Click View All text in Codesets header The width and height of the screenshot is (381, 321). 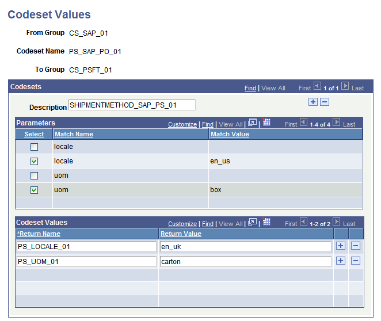click(x=273, y=88)
